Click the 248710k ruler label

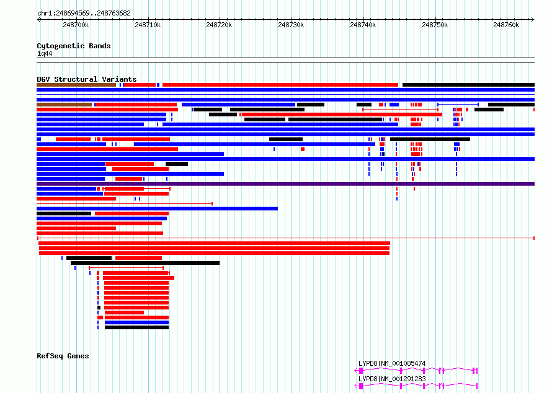click(148, 25)
